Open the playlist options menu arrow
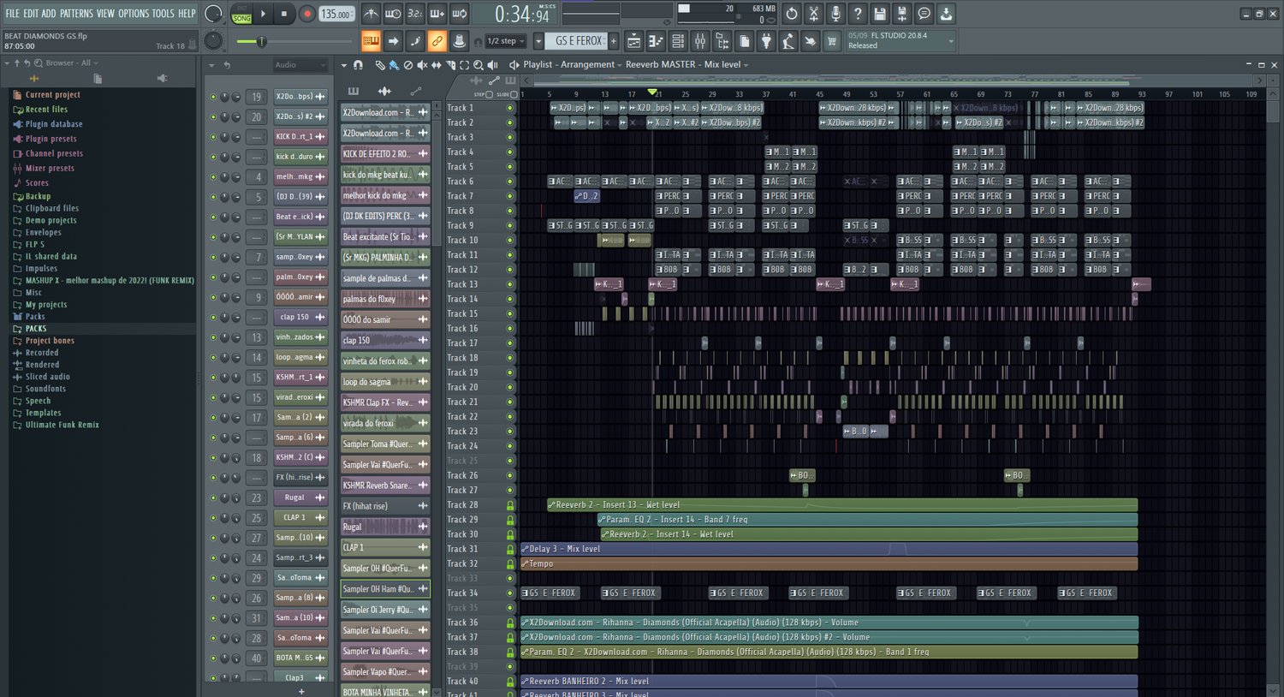1284x697 pixels. (x=344, y=65)
